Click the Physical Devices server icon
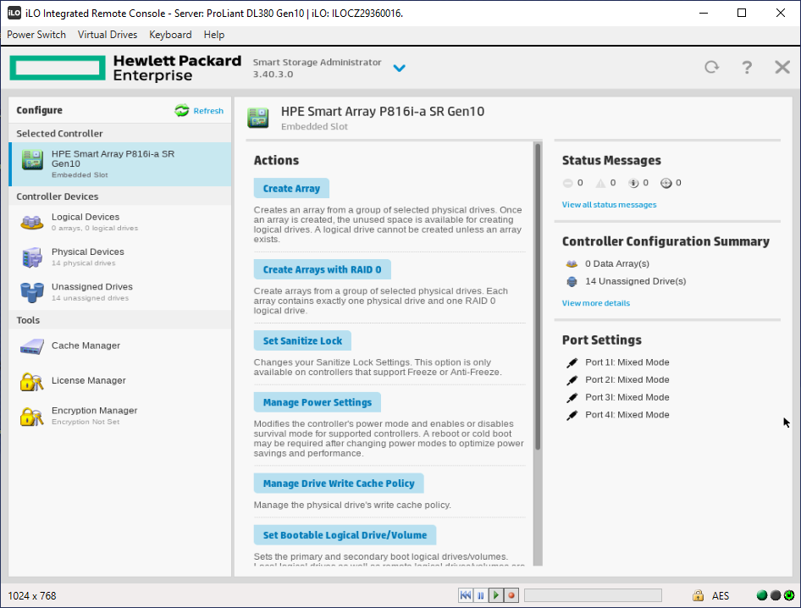The height and width of the screenshot is (608, 801). click(x=31, y=257)
